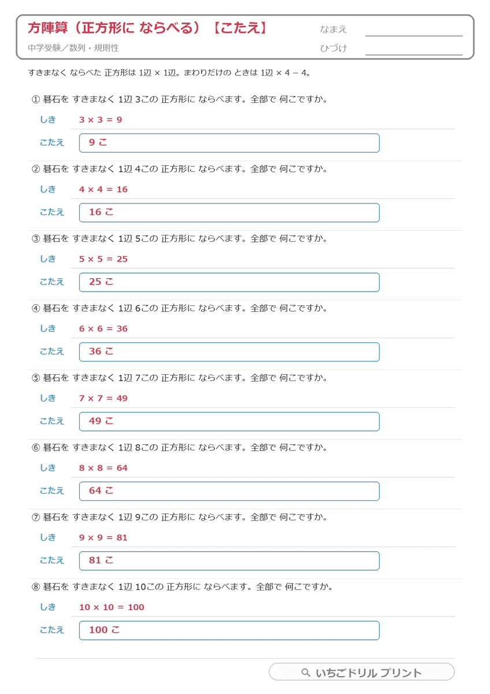The width and height of the screenshot is (490, 694).
Task: Click the ひづけ date line field
Action: pyautogui.click(x=414, y=49)
